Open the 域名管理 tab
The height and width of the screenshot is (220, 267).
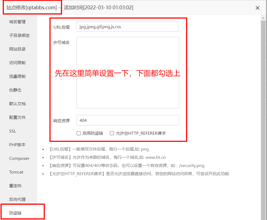[x=17, y=22]
